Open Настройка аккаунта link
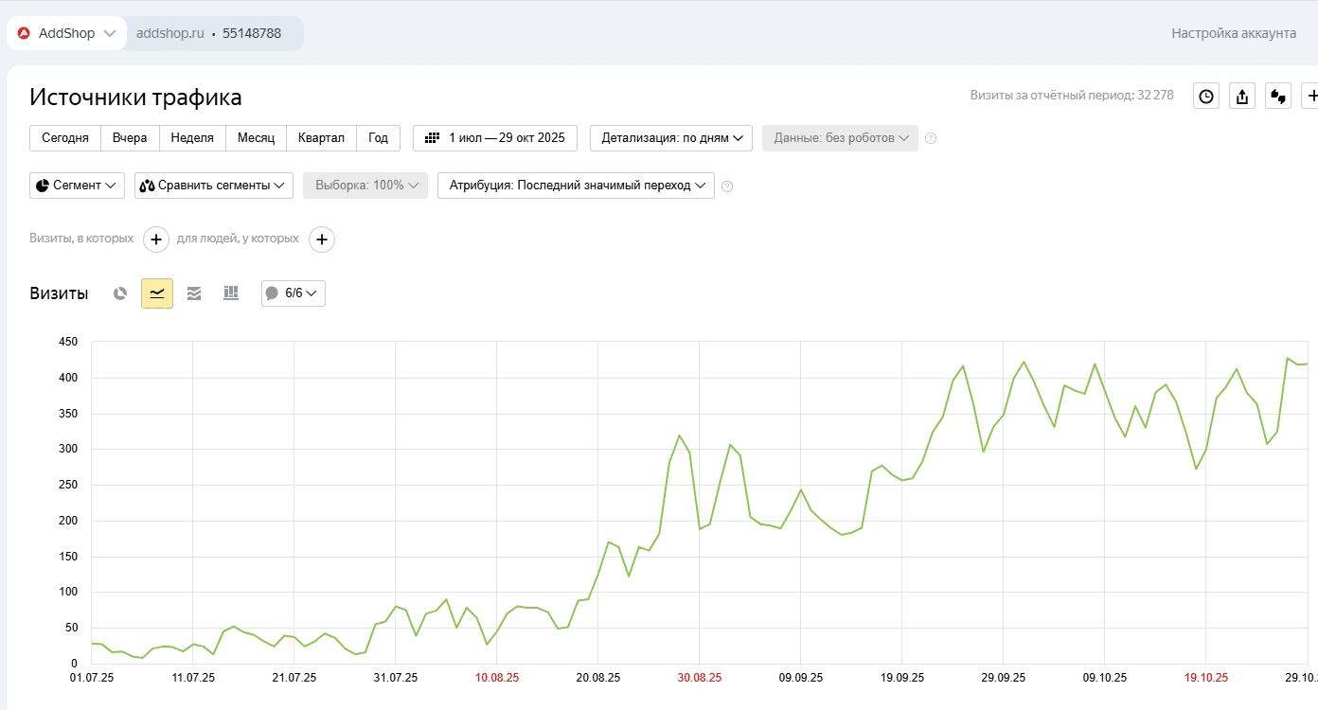Screen dimensions: 1318x710 pyautogui.click(x=1234, y=33)
